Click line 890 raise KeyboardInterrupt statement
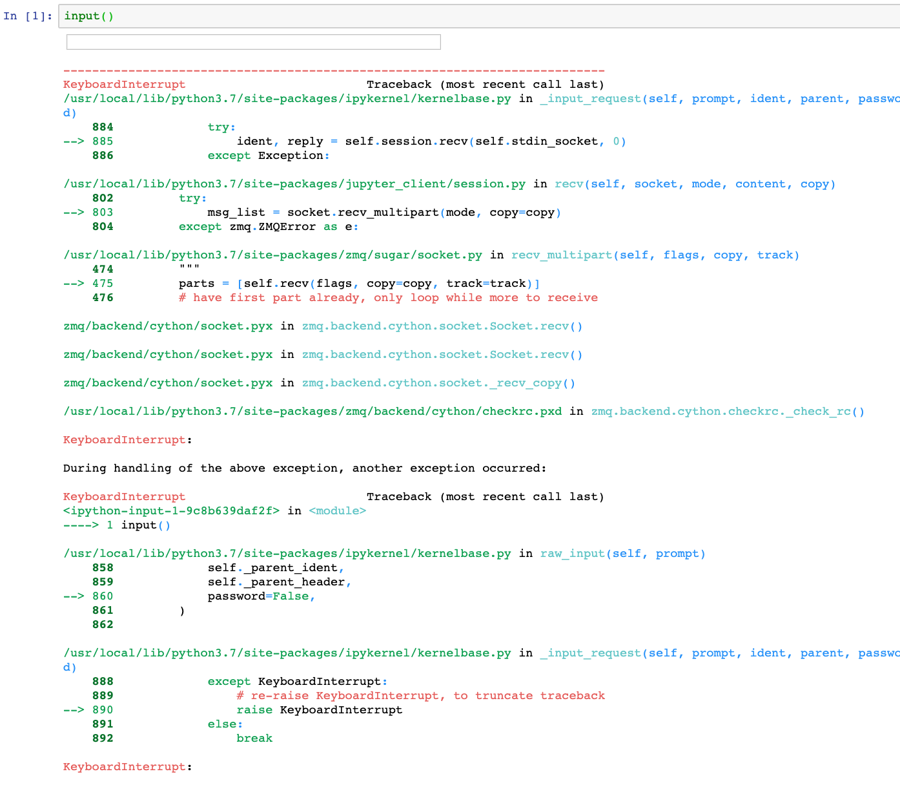The height and width of the screenshot is (787, 900). [x=319, y=710]
